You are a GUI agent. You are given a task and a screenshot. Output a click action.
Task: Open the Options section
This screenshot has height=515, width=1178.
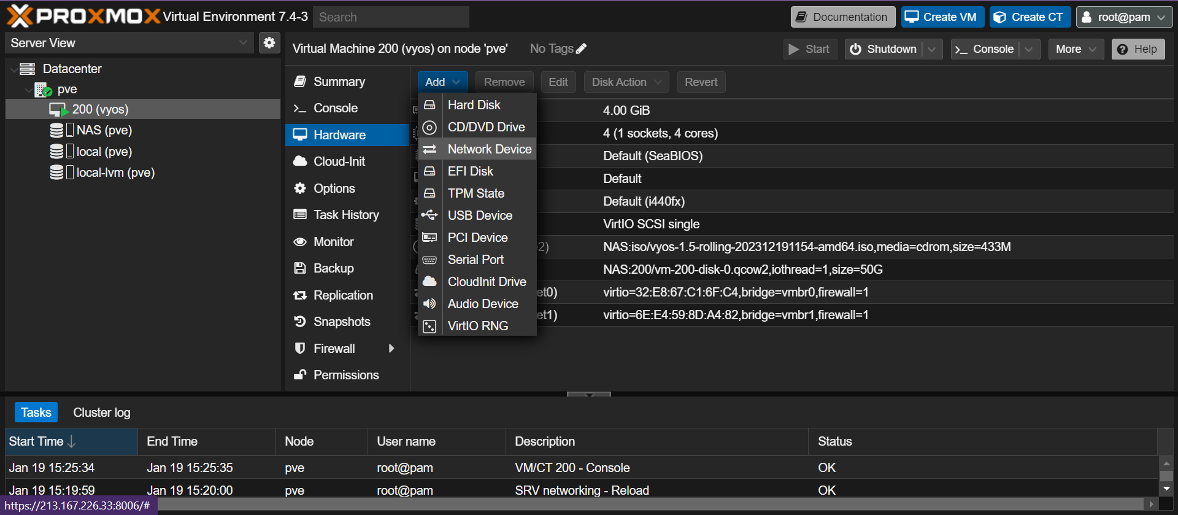[x=347, y=188]
